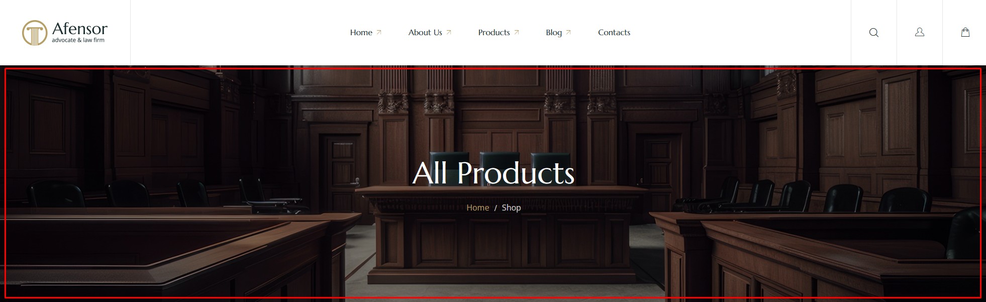Open the About Us menu item
Screen dimensions: 986x302
[425, 32]
